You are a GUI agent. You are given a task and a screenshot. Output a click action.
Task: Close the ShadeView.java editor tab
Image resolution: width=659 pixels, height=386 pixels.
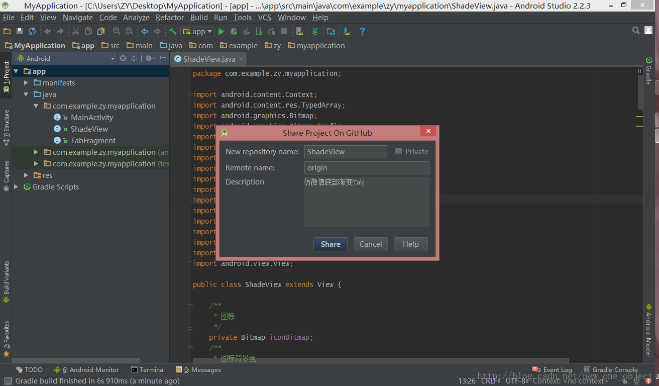241,59
